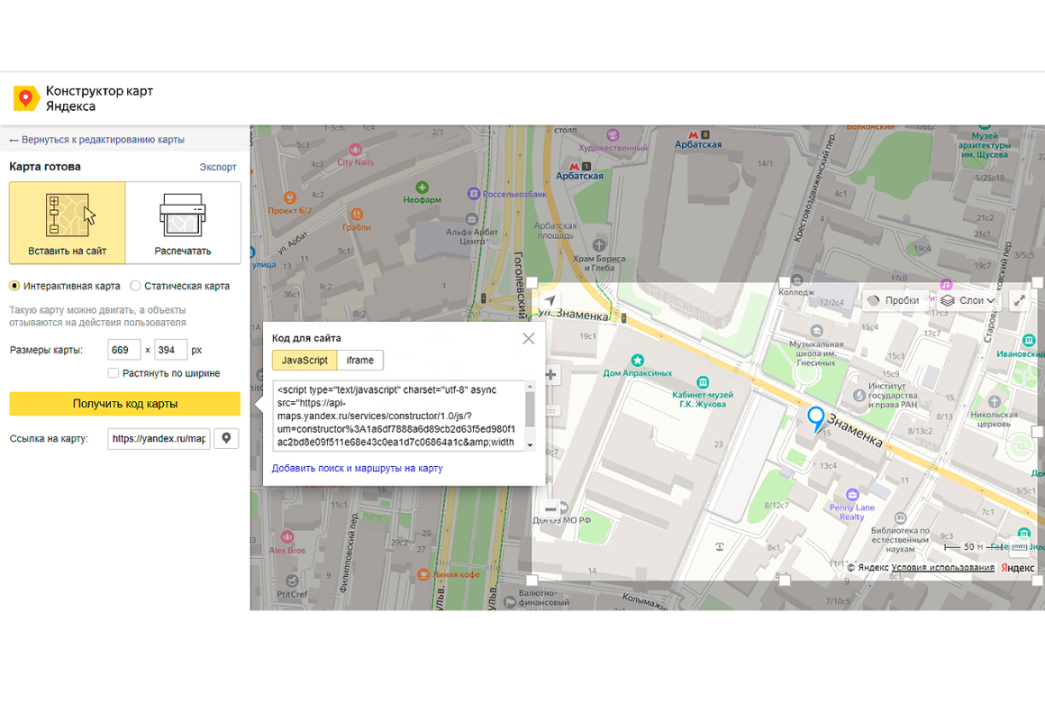This screenshot has width=1045, height=723.
Task: Click the code box scrollbar up arrow
Action: click(x=530, y=386)
